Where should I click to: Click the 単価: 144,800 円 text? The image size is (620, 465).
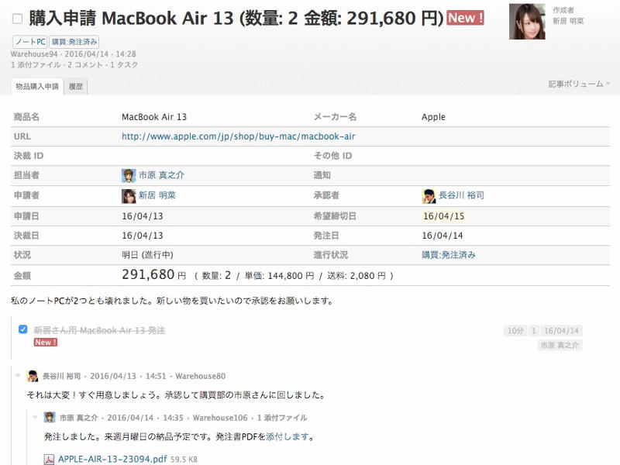point(279,276)
